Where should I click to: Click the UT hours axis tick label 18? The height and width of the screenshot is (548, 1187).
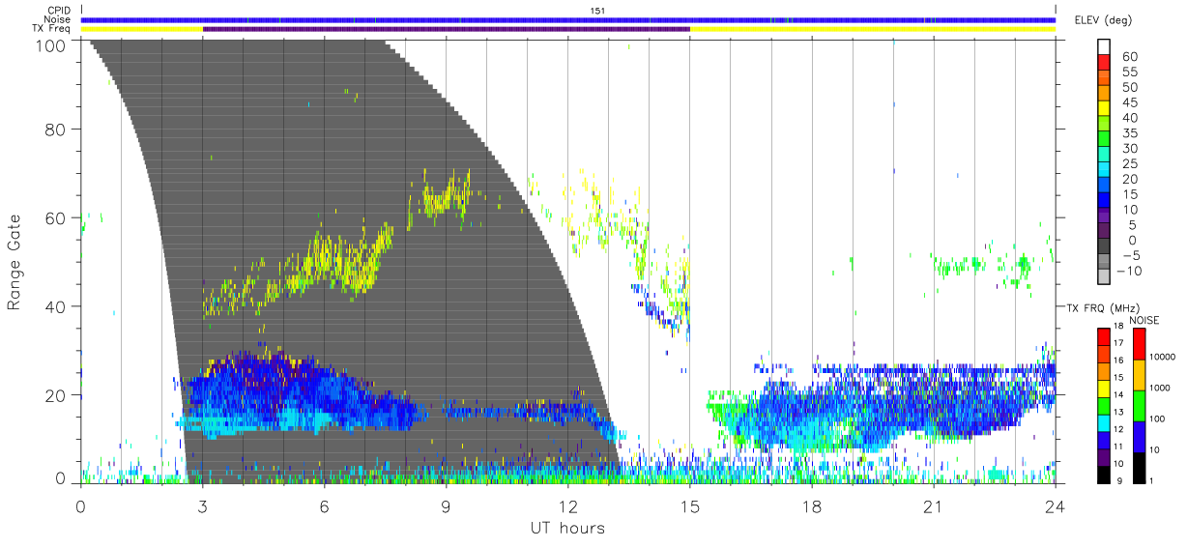(x=811, y=505)
